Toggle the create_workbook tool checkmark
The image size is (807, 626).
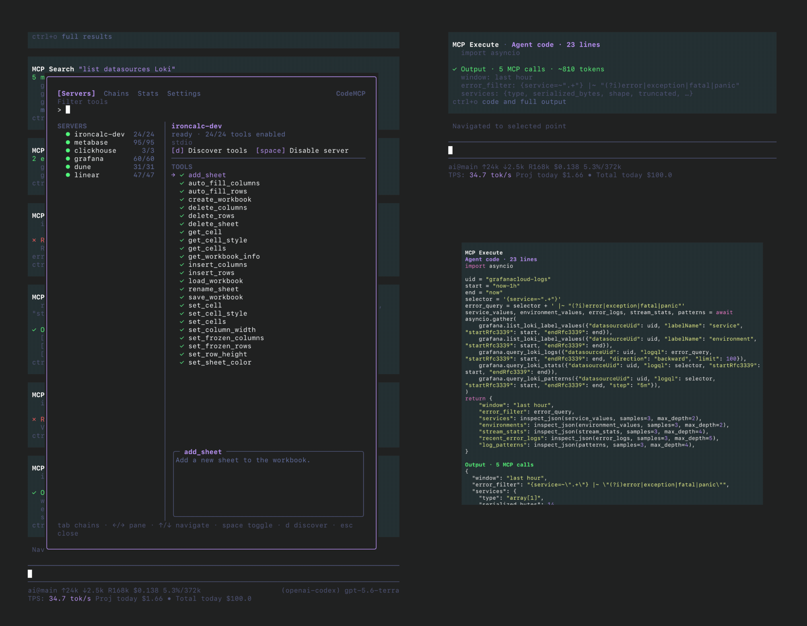pos(182,200)
